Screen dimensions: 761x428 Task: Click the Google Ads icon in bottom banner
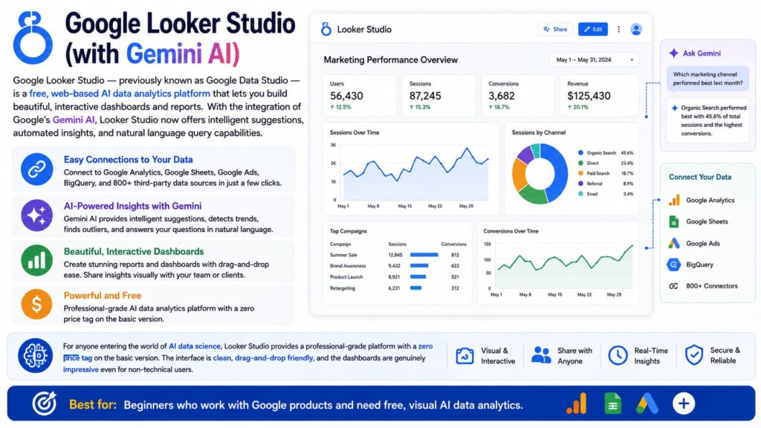click(647, 403)
